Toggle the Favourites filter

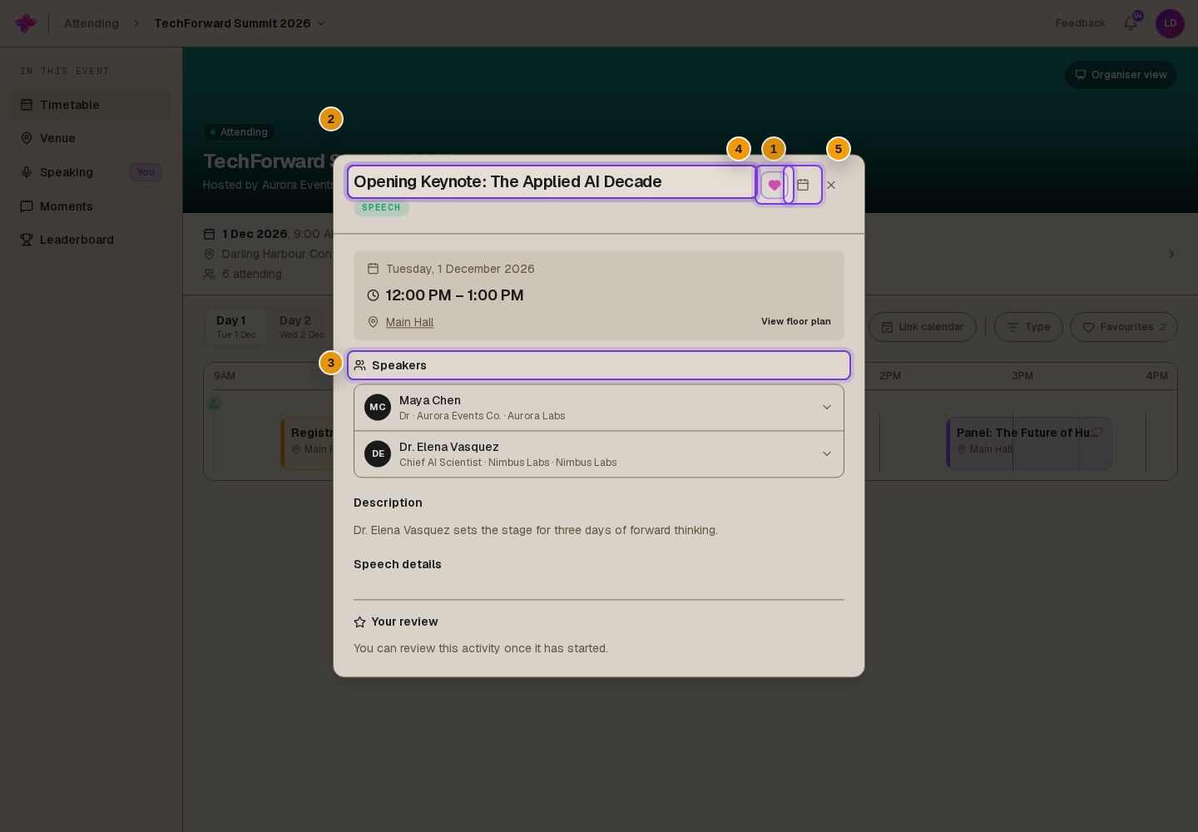click(1124, 327)
